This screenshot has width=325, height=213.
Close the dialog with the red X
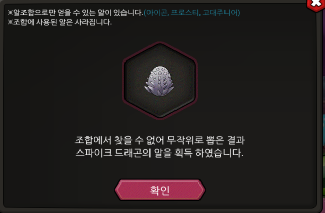click(316, 4)
